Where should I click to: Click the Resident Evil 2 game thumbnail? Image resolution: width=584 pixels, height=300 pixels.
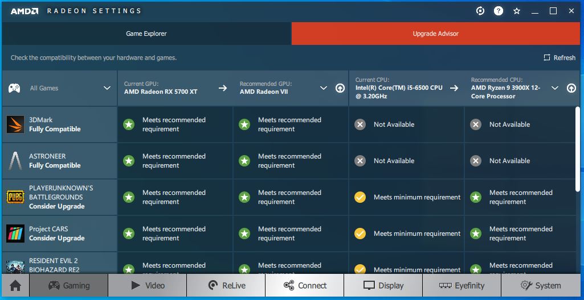(x=15, y=267)
